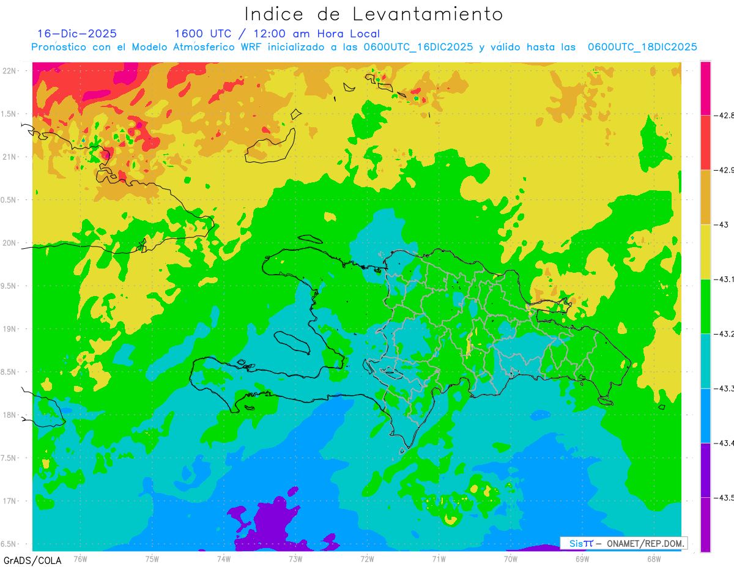Select legend value "-43.2"

pyautogui.click(x=724, y=333)
